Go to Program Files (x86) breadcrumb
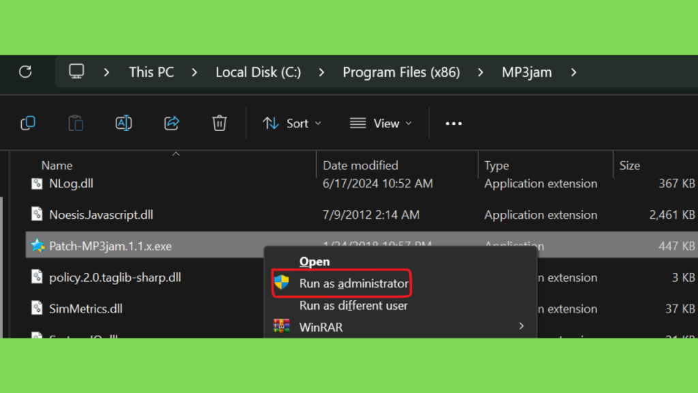 [x=401, y=72]
